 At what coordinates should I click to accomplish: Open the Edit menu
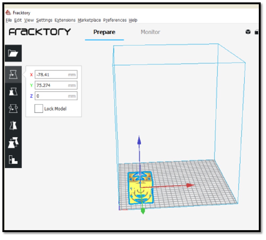point(18,20)
